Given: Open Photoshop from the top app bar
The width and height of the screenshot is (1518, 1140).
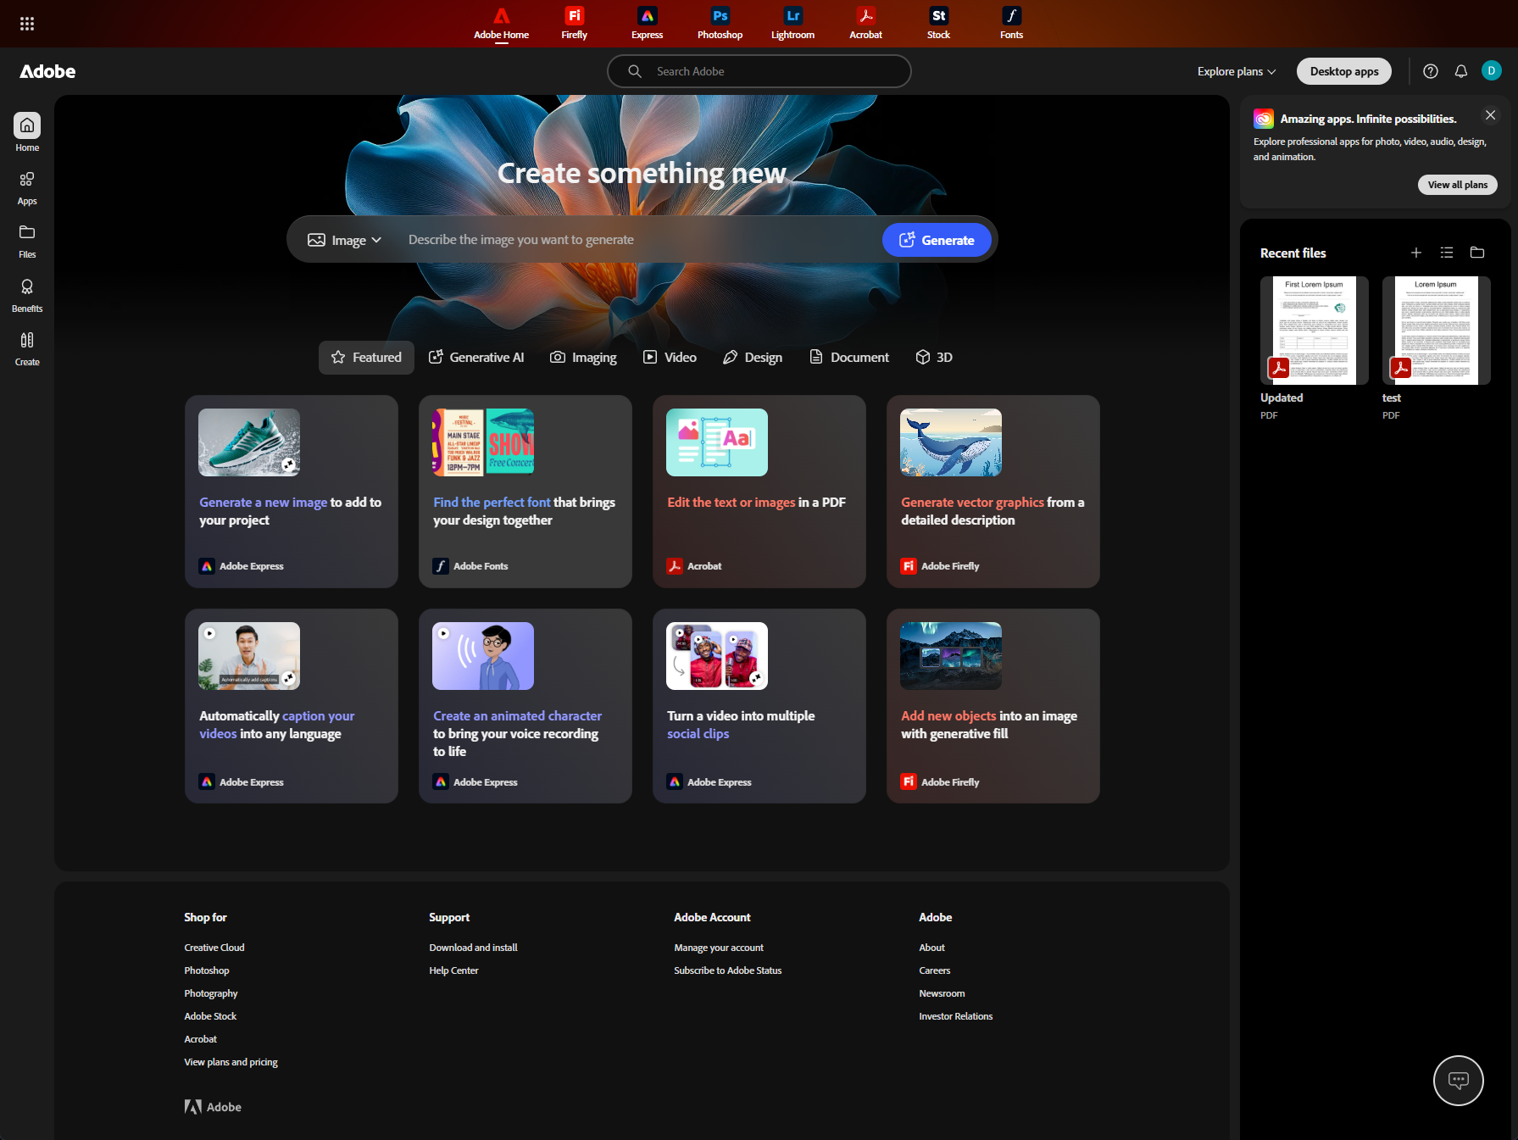Looking at the screenshot, I should click(720, 24).
